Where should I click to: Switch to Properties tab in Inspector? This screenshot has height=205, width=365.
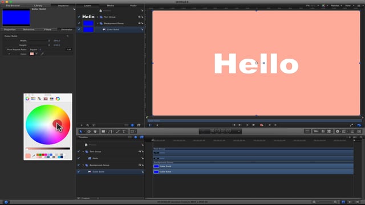point(10,30)
